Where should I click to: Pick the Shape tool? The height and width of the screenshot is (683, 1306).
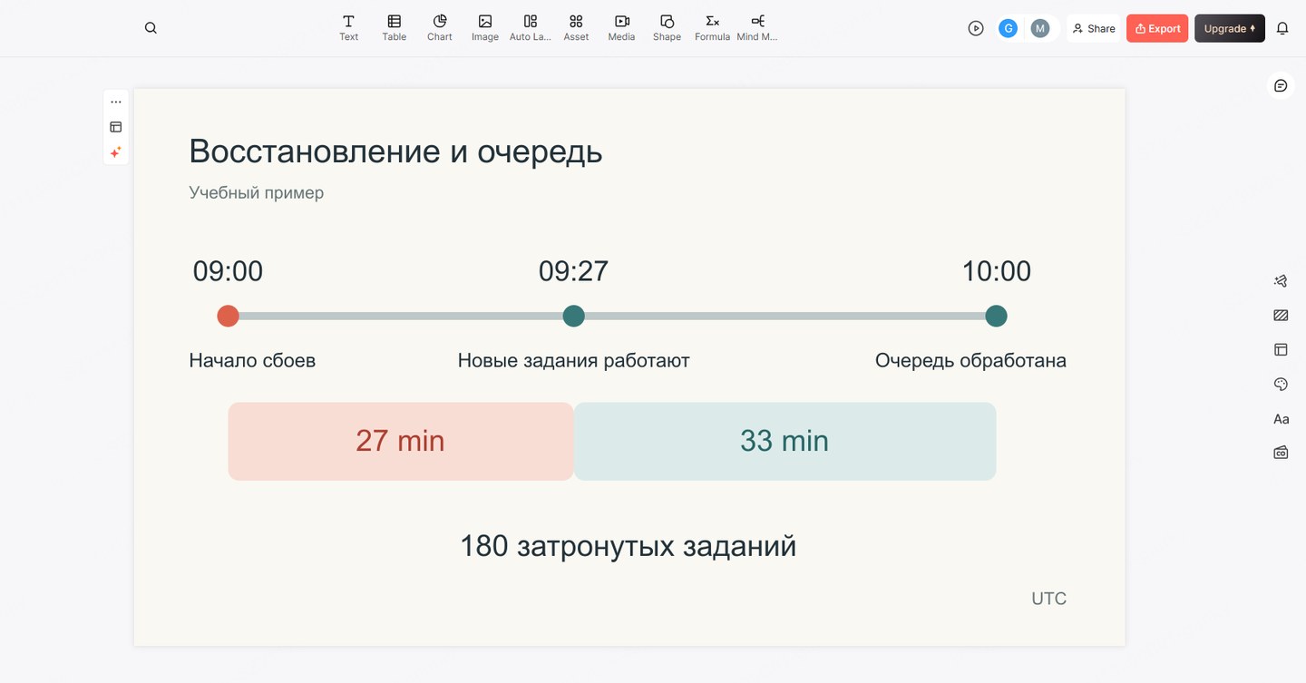click(667, 28)
